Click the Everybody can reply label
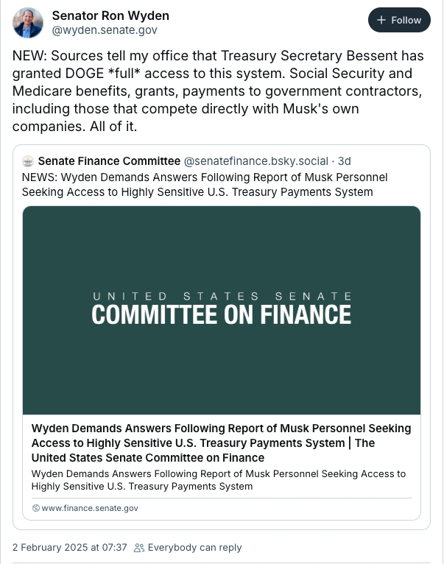The image size is (444, 564). pyautogui.click(x=194, y=548)
